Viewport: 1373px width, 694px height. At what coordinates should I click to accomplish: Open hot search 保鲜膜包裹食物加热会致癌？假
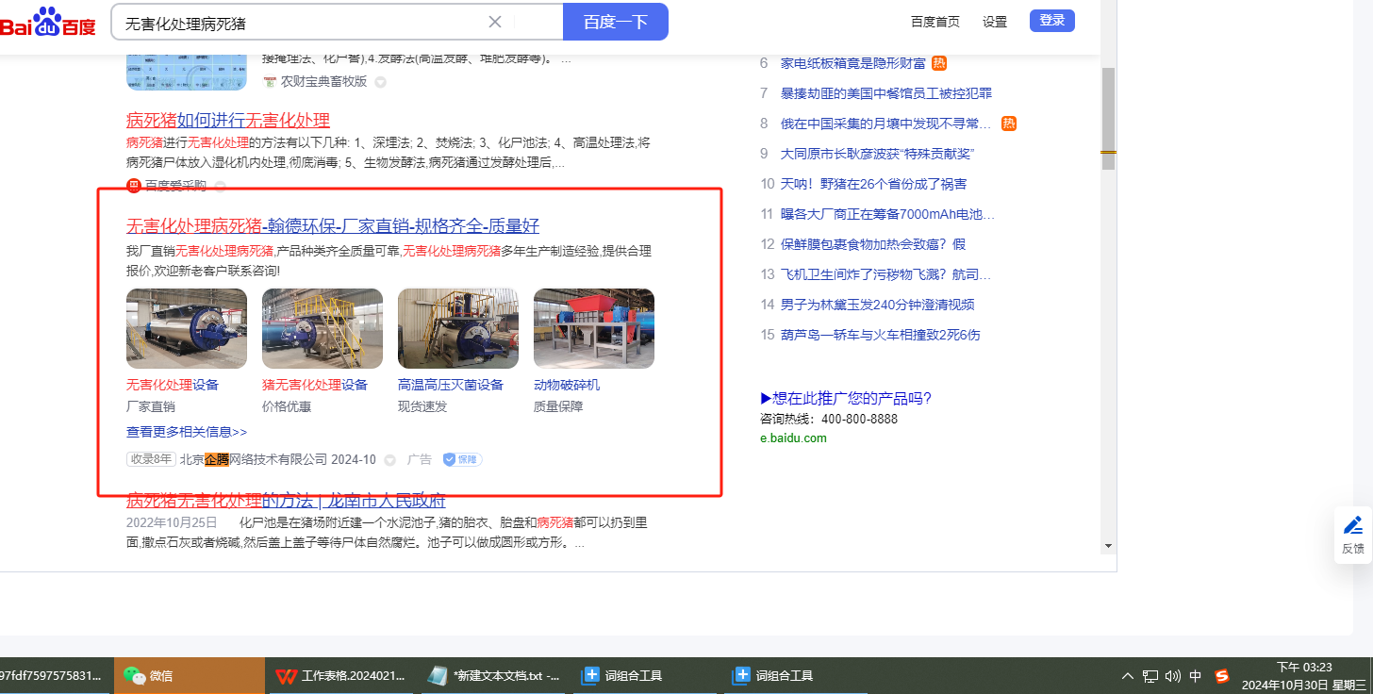pos(873,244)
